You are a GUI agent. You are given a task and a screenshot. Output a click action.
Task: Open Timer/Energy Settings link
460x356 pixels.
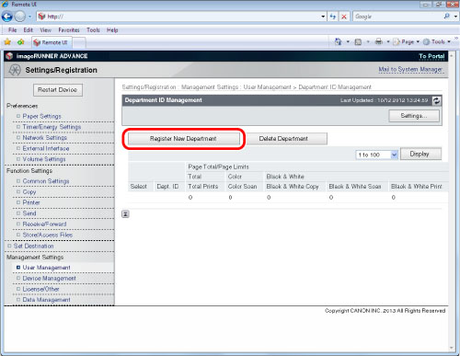pyautogui.click(x=52, y=127)
